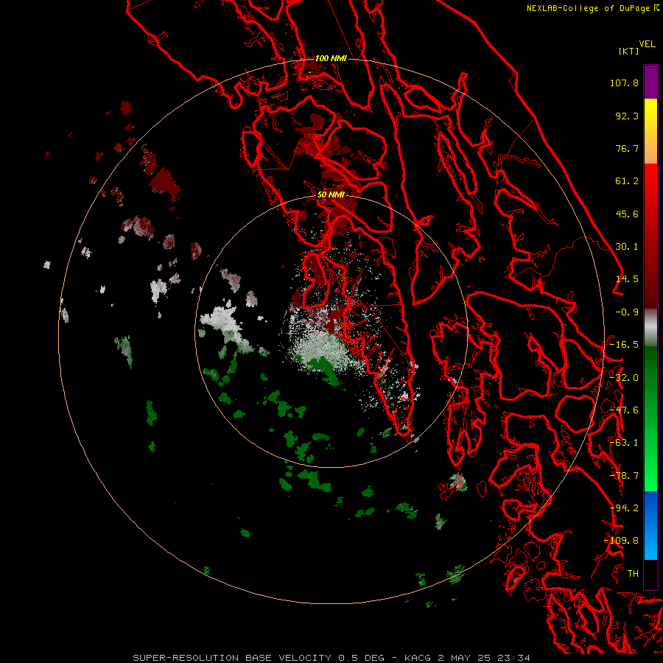Click the -32.0 velocity scale value
This screenshot has height=663, width=663.
coord(624,378)
